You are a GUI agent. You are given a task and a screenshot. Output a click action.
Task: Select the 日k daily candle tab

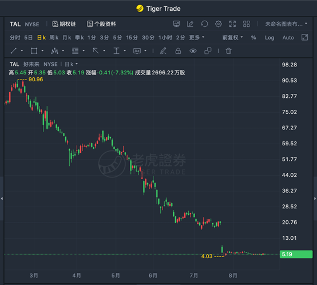tap(41, 38)
